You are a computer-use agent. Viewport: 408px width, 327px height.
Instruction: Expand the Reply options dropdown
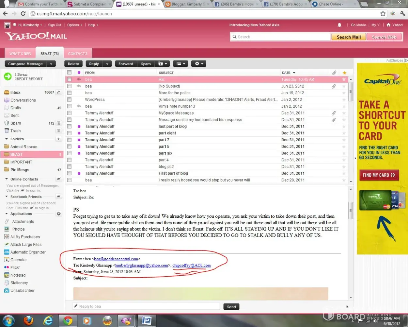point(107,64)
